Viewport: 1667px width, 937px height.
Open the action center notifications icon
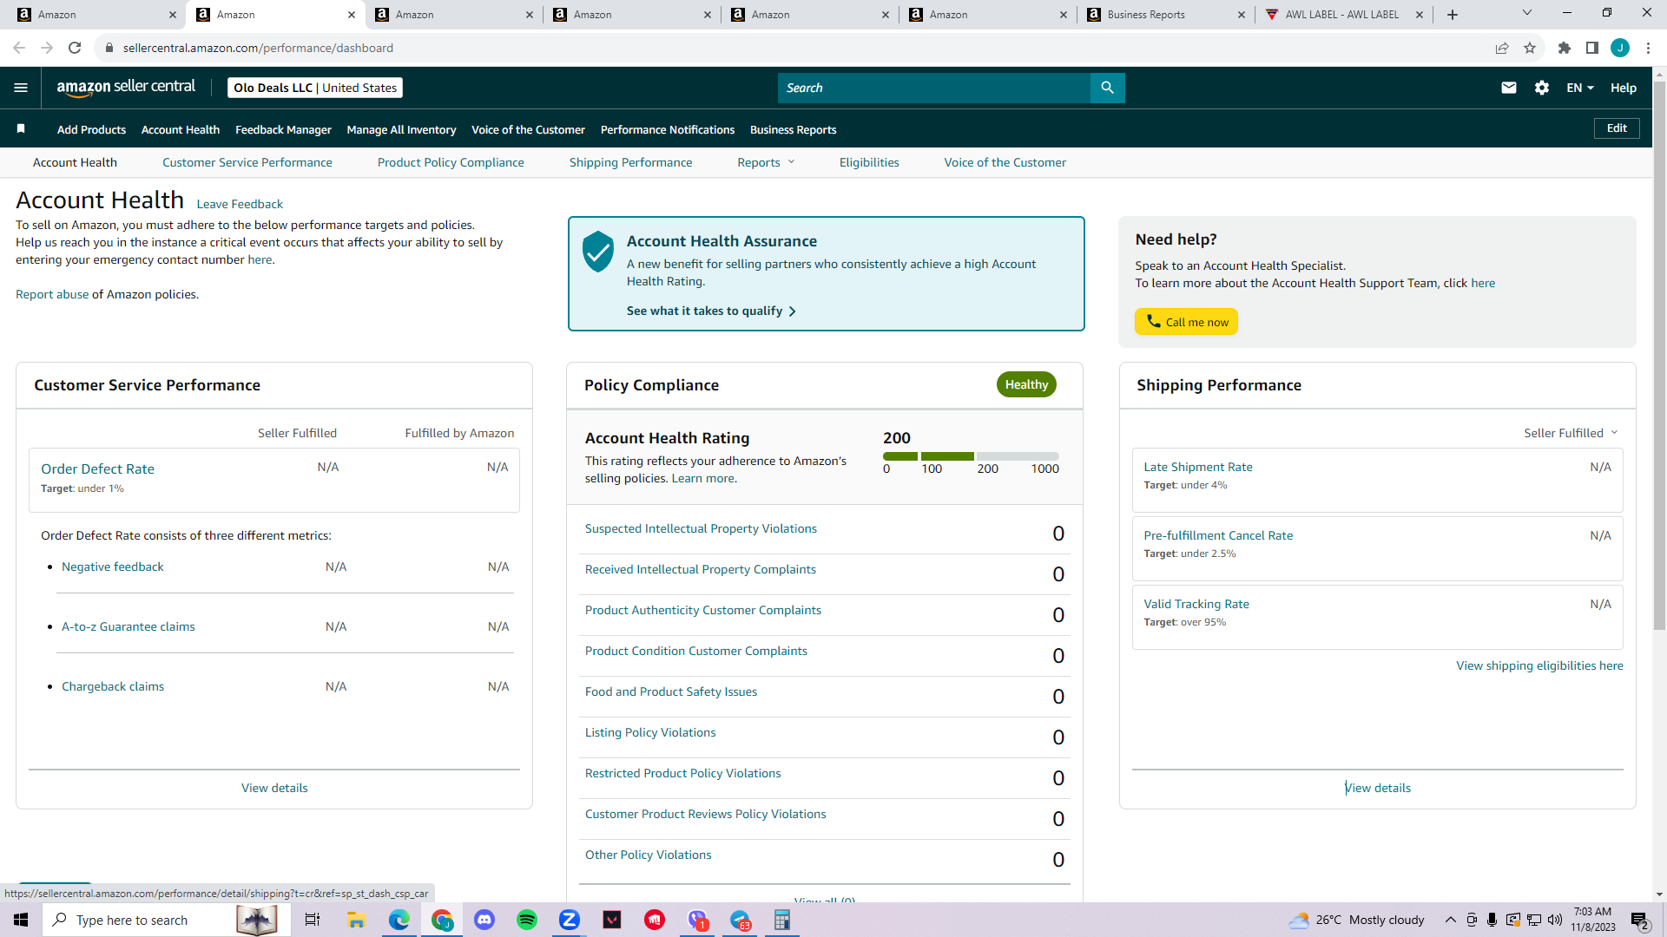coord(1640,921)
